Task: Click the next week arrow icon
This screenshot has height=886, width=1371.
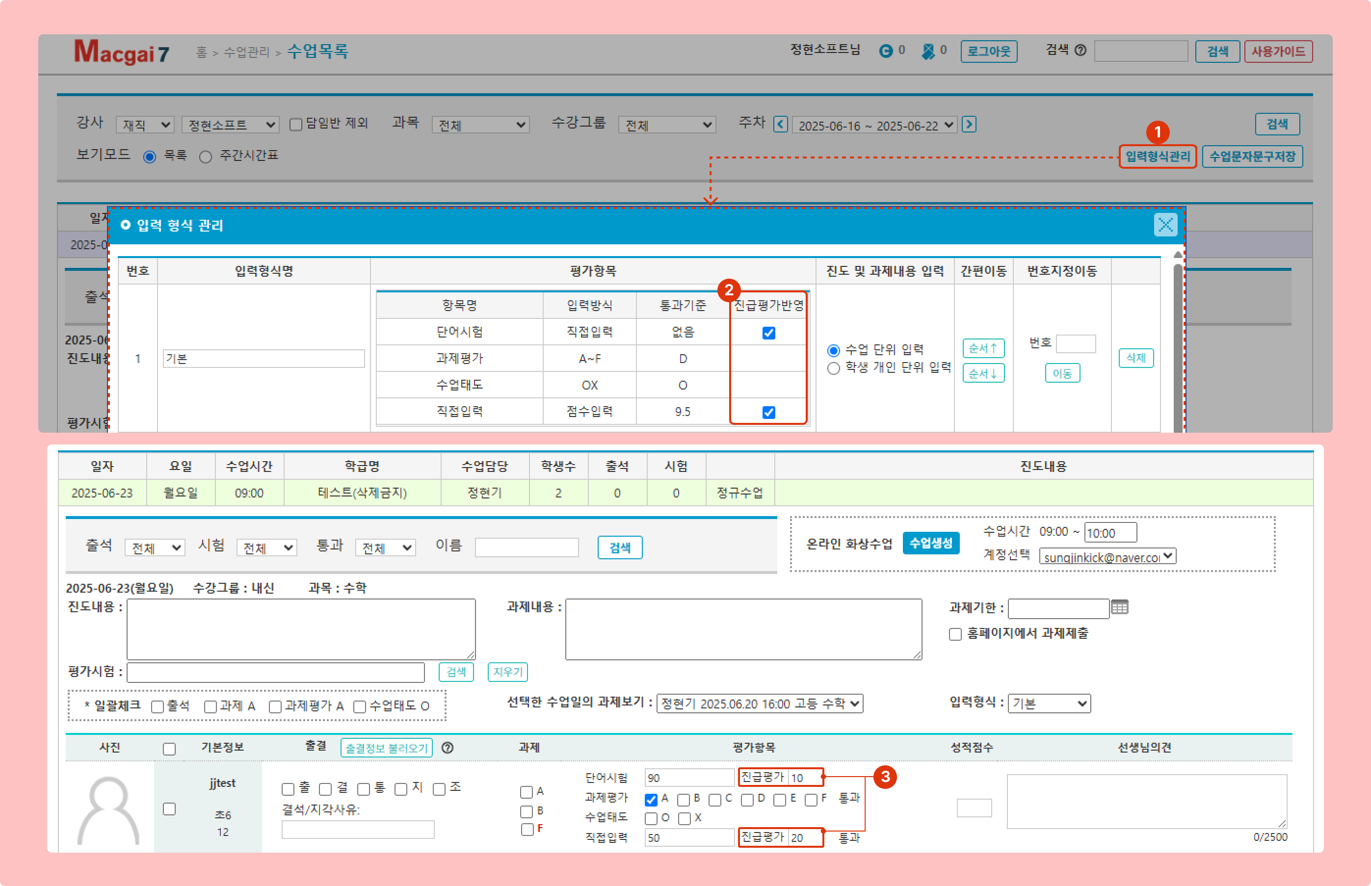Action: [969, 124]
